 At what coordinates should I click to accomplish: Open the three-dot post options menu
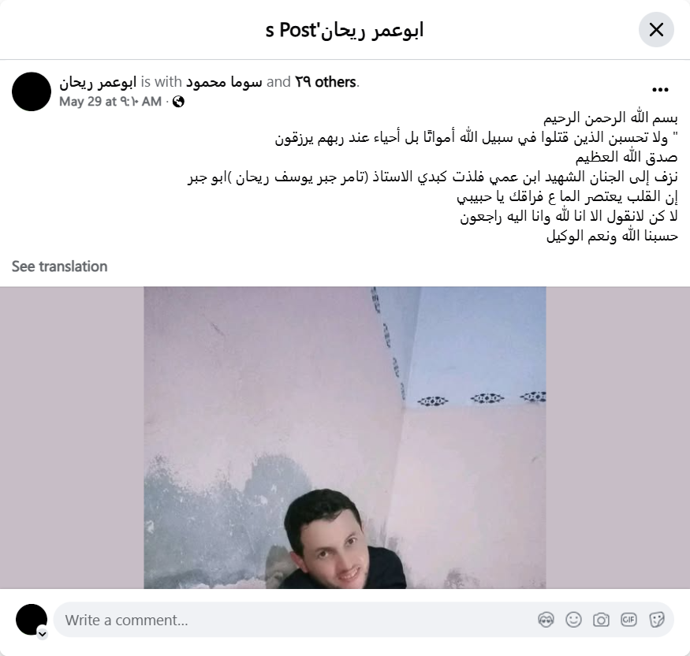click(660, 90)
